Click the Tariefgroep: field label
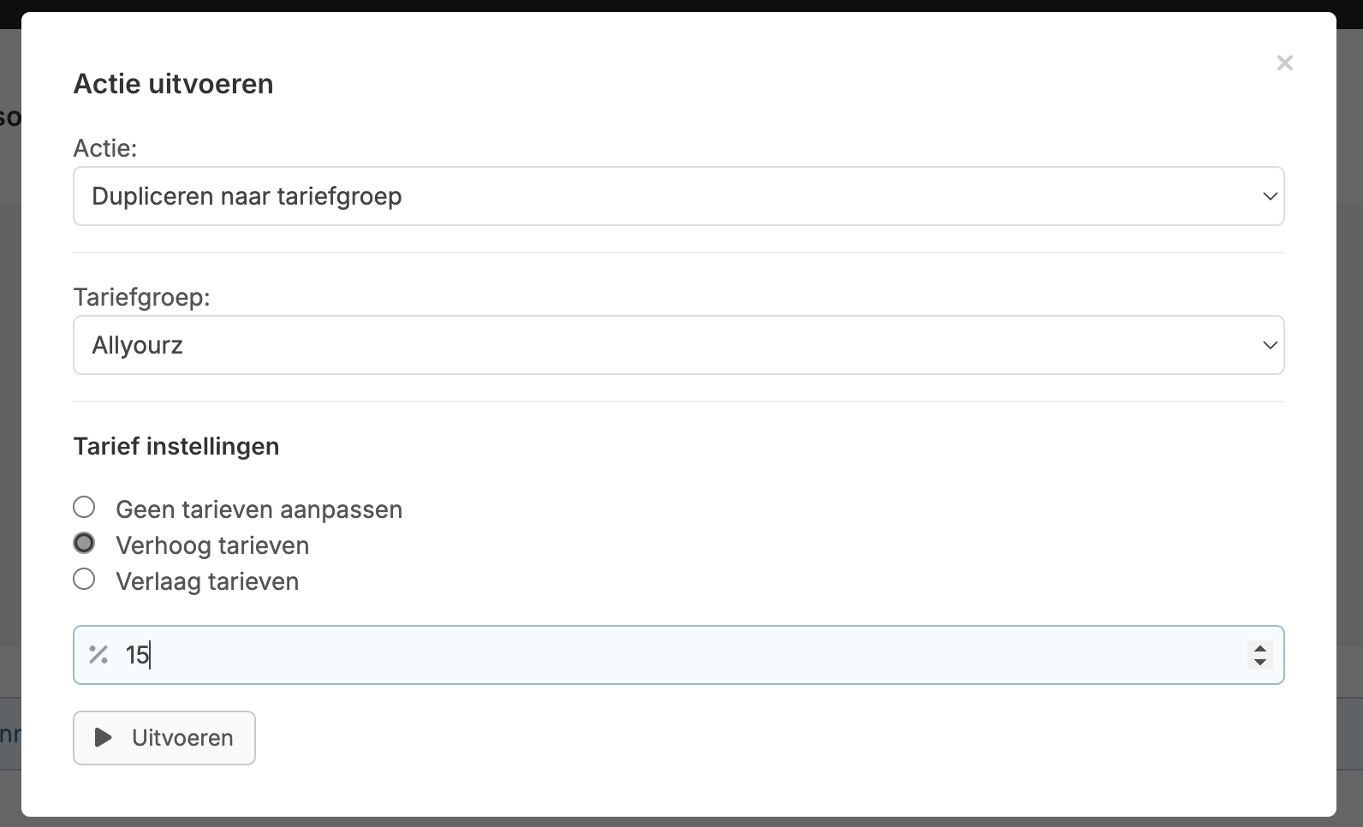 [x=141, y=297]
